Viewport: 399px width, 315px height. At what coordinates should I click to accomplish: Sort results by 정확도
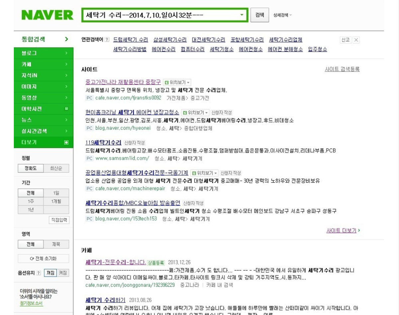coord(31,168)
